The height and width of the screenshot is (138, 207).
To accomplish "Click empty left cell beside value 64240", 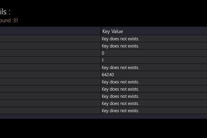I will click(x=50, y=75).
